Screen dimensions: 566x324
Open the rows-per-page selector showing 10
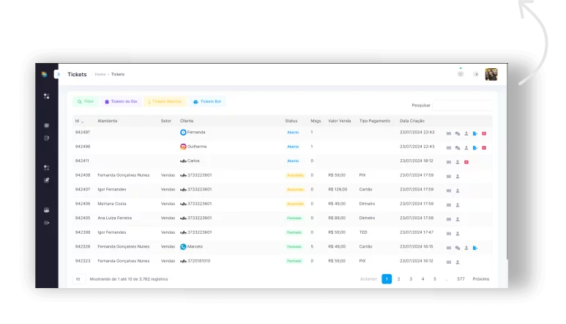pyautogui.click(x=78, y=279)
